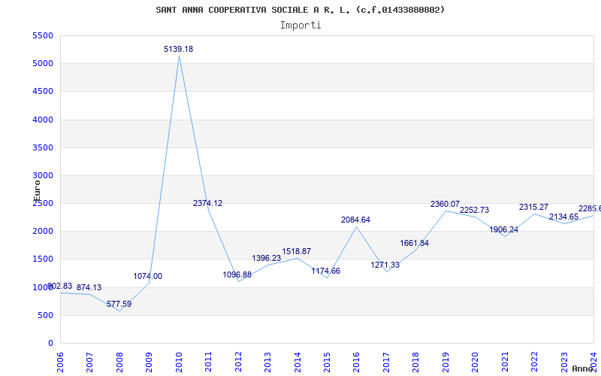The height and width of the screenshot is (376, 601).
Task: Click the data label 1396.23
Action: pyautogui.click(x=267, y=258)
